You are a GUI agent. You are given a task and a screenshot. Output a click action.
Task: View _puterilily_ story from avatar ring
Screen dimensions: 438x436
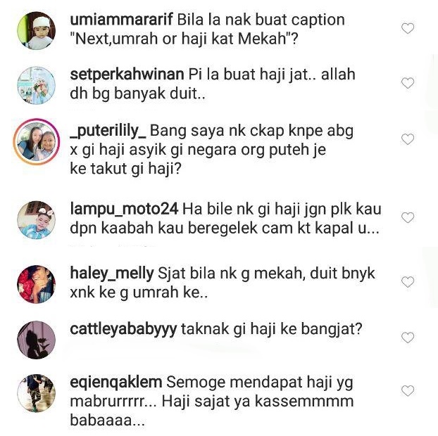pos(37,142)
